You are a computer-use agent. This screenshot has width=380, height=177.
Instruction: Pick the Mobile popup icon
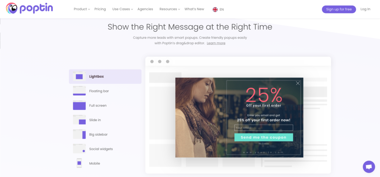(79, 163)
